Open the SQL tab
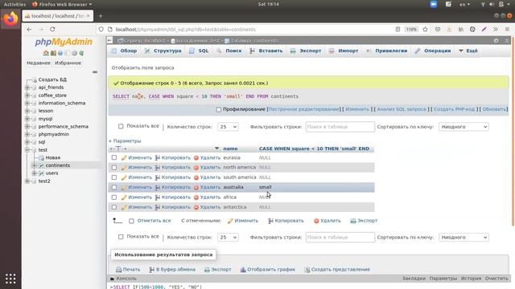The image size is (515, 289). (x=199, y=51)
